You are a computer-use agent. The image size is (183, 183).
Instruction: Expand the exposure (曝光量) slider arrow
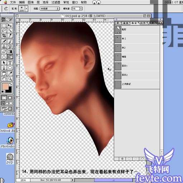81,9
